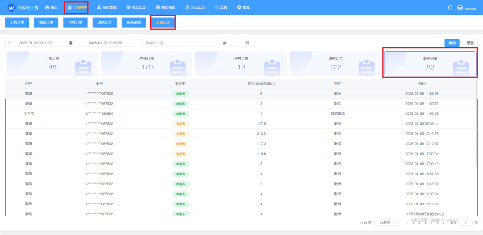
Task: Click the 卡号 column header
Action: click(x=99, y=83)
